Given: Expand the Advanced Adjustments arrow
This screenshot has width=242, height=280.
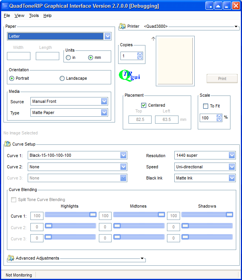Looking at the screenshot, I should click(x=142, y=258).
